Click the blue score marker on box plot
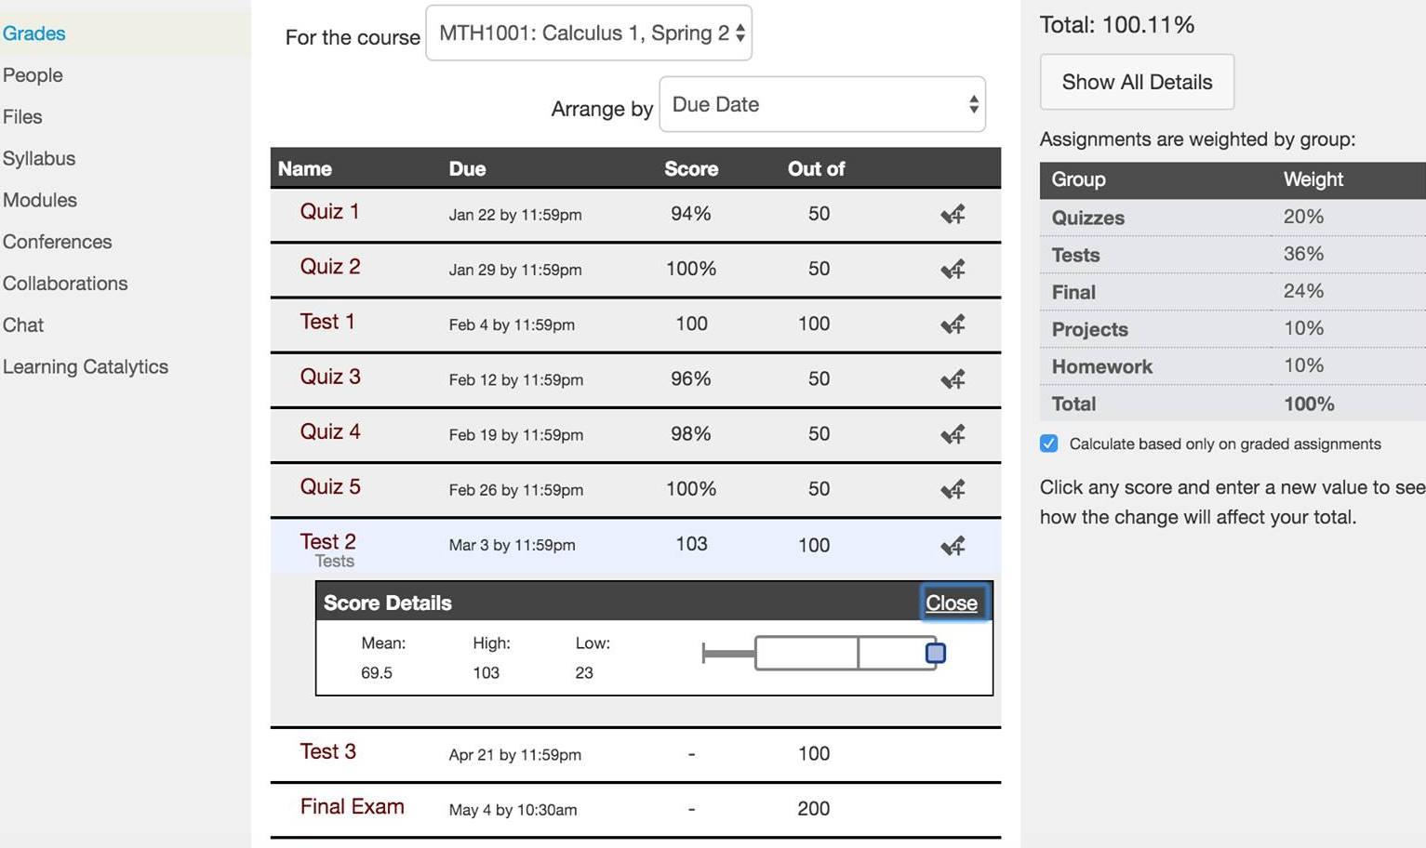Image resolution: width=1426 pixels, height=848 pixels. tap(936, 653)
